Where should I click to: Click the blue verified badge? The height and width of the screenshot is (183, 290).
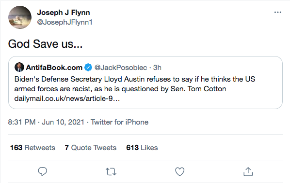pos(88,68)
